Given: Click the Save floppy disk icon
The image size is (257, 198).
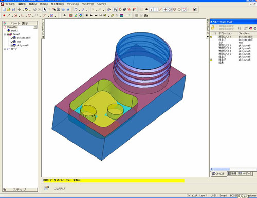Looking at the screenshot, I should tap(13, 9).
